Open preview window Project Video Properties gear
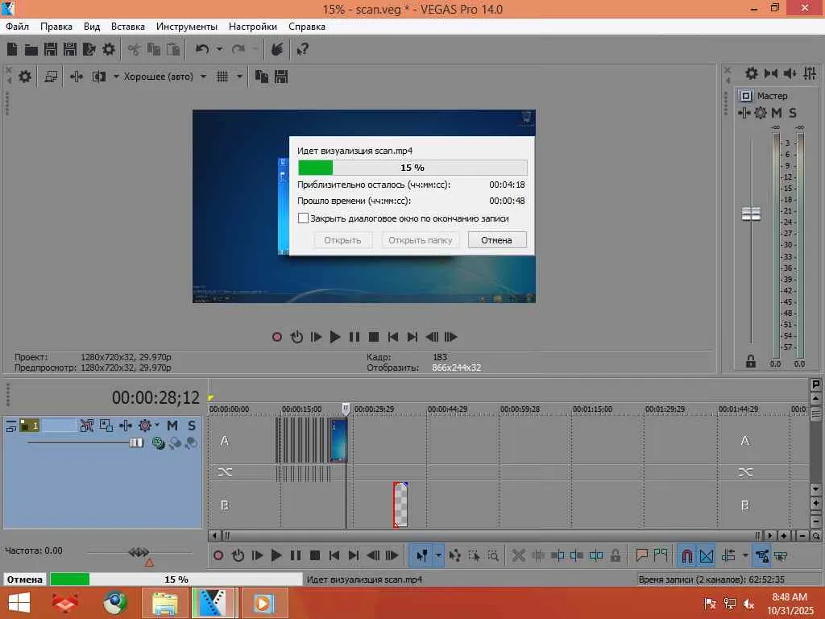Image resolution: width=825 pixels, height=619 pixels. coord(25,77)
